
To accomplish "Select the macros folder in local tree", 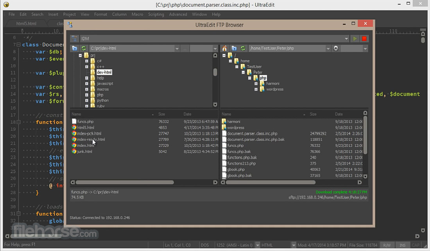I will pos(102,89).
